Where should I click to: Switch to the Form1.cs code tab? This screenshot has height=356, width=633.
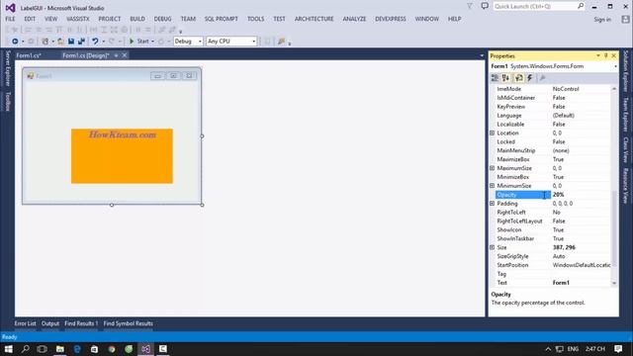tap(29, 55)
